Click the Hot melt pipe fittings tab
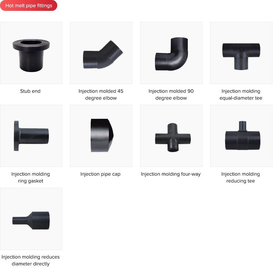 click(29, 5)
